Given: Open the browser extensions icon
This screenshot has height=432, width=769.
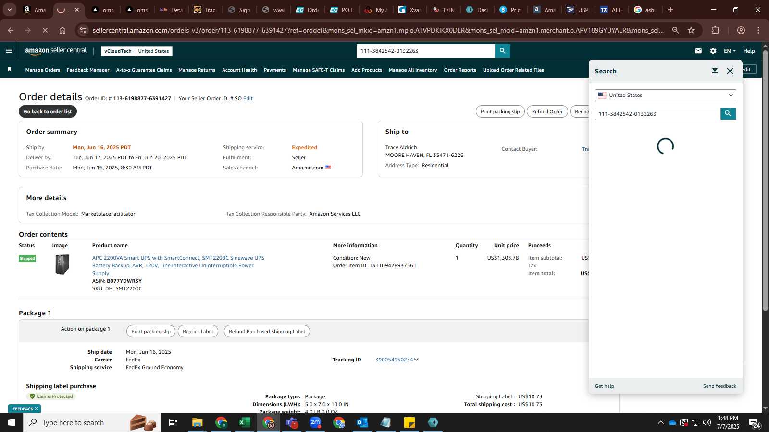Looking at the screenshot, I should pyautogui.click(x=715, y=30).
